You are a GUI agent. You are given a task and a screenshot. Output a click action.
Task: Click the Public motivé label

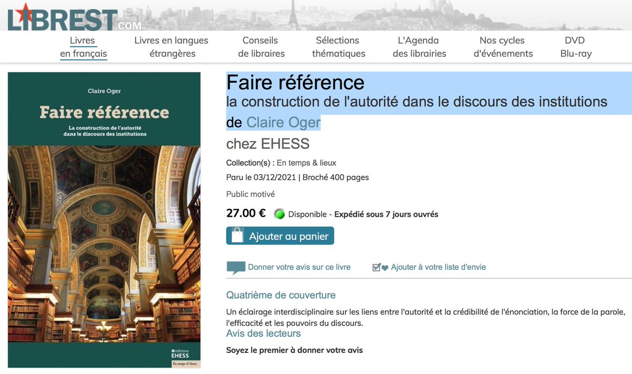251,194
